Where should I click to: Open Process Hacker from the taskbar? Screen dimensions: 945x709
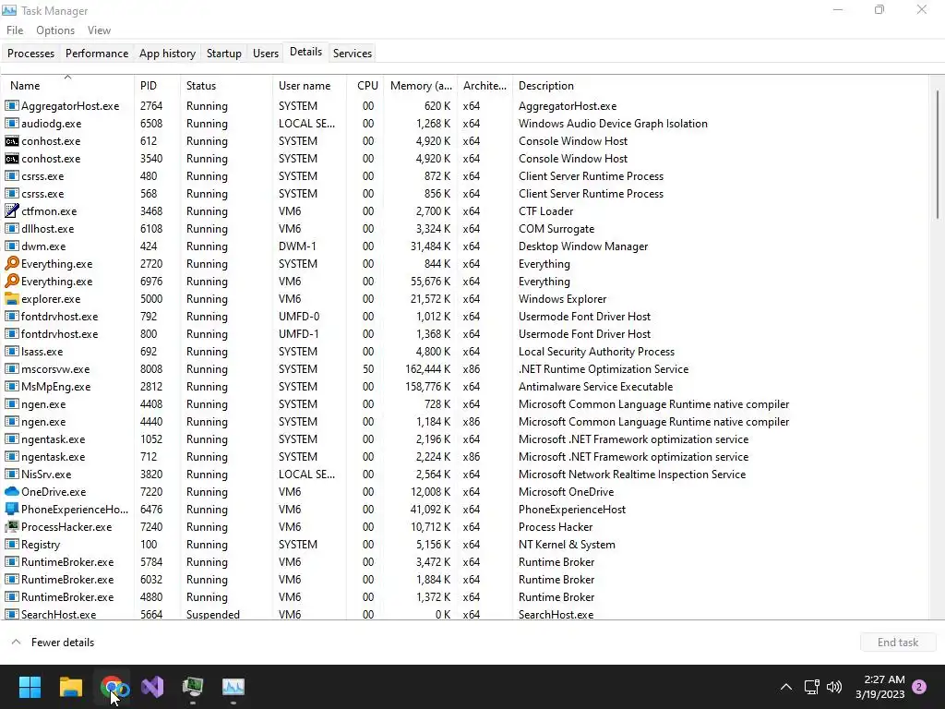[x=193, y=687]
